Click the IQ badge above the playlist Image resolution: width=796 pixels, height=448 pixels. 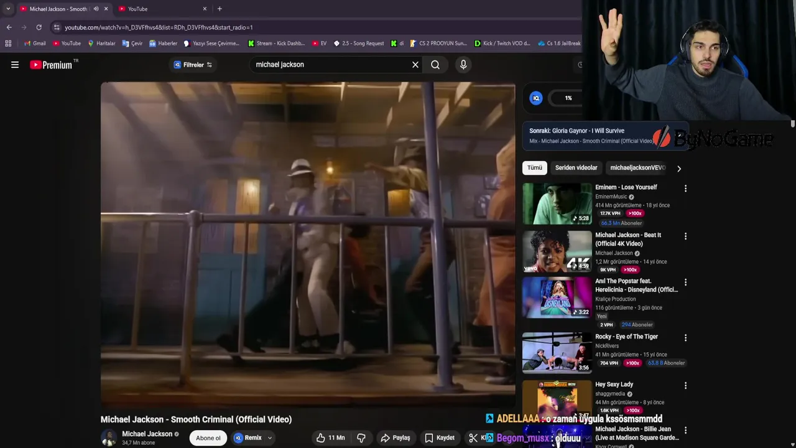536,98
